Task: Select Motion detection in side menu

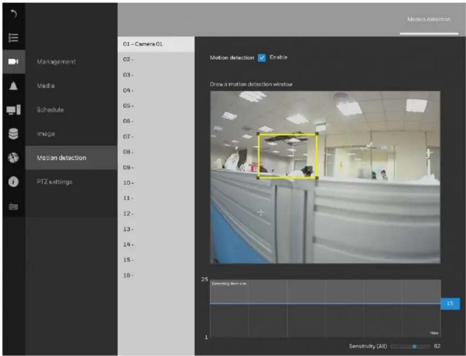Action: tap(71, 158)
